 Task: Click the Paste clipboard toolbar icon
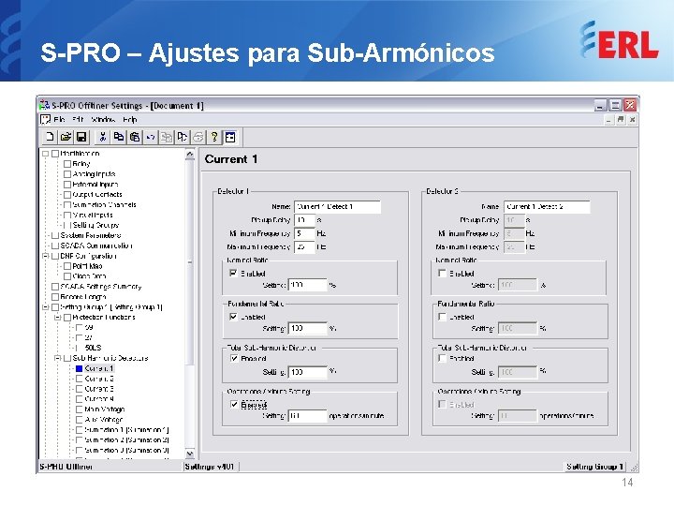(x=135, y=137)
